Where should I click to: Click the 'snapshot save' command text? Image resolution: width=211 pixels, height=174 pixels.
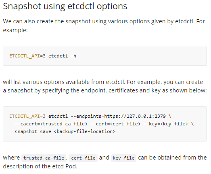[33, 131]
